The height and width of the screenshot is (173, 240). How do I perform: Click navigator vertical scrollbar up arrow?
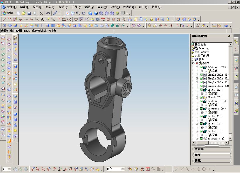tap(230, 44)
